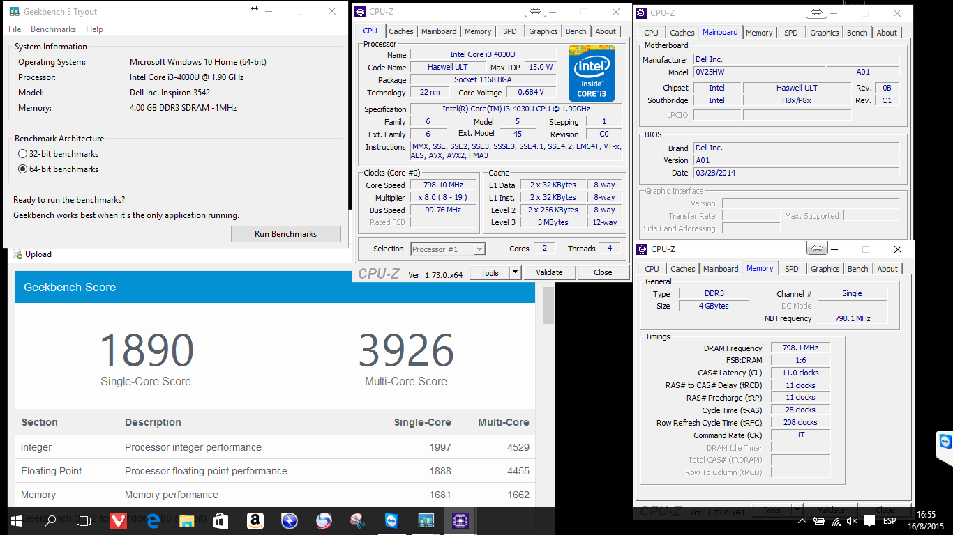Switch to CPU-Z chip icon in the taskbar

(x=460, y=520)
